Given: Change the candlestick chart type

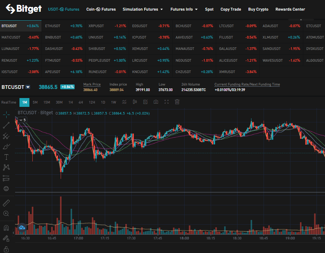Looking at the screenshot, I should (x=135, y=102).
